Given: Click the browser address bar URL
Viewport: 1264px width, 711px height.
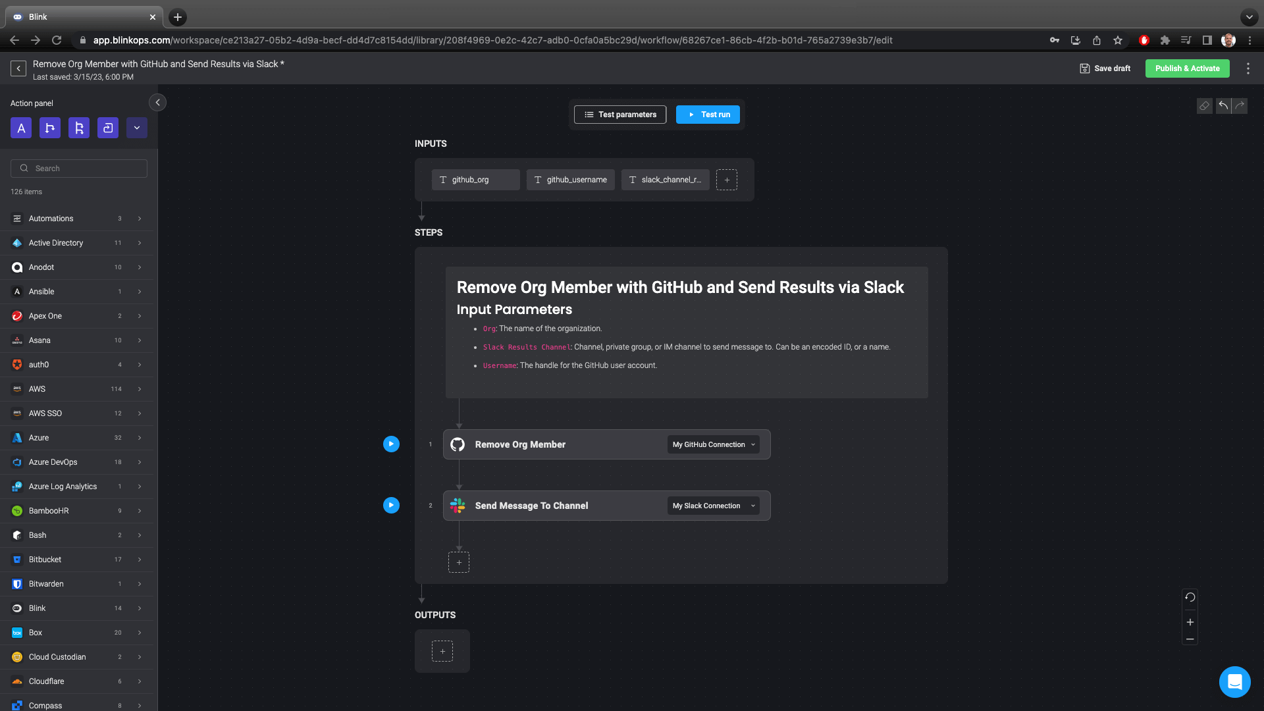Looking at the screenshot, I should pyautogui.click(x=492, y=40).
